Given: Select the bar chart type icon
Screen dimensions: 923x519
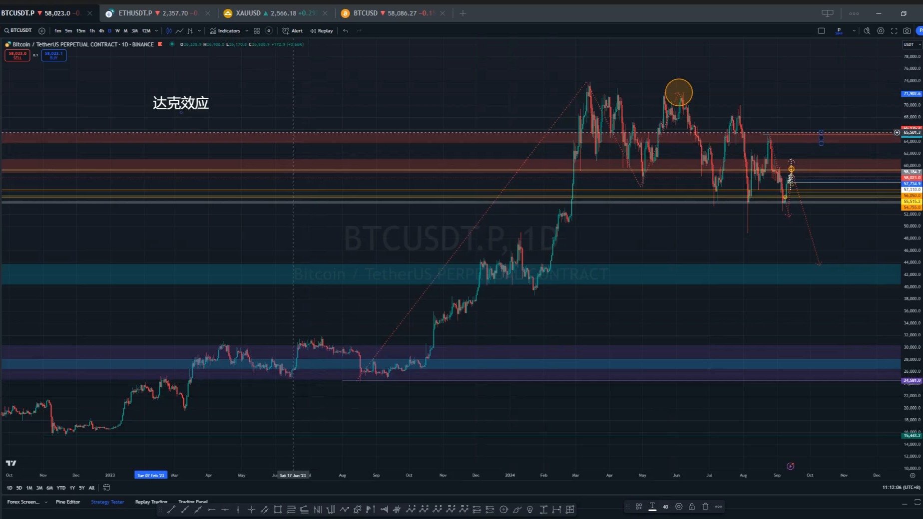Looking at the screenshot, I should click(190, 31).
